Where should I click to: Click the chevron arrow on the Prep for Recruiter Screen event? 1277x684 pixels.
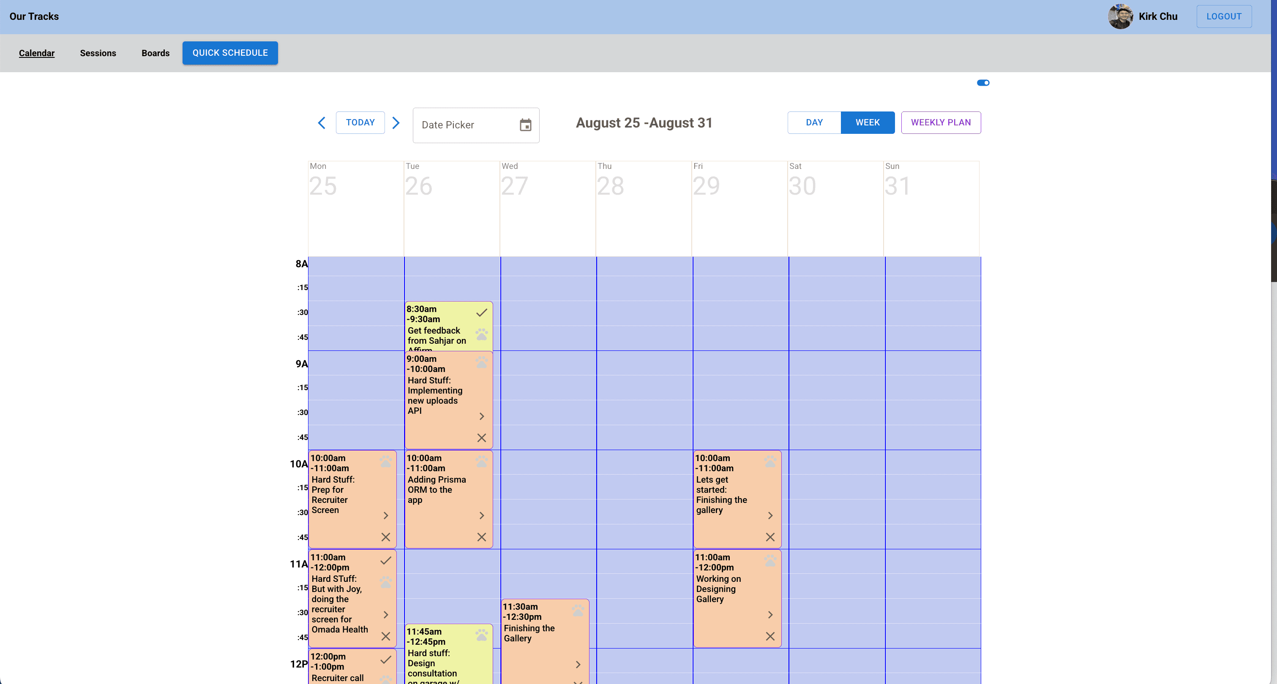pos(386,516)
